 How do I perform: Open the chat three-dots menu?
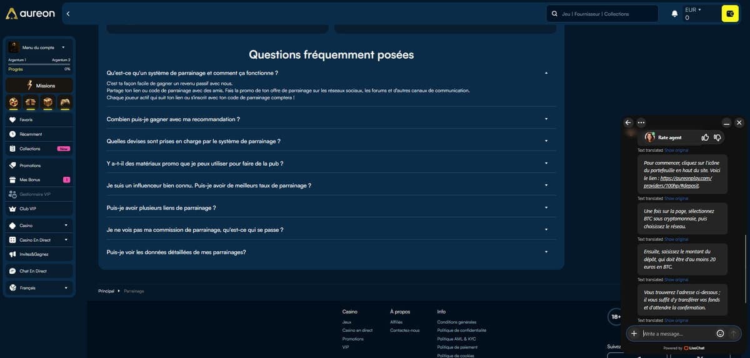641,122
